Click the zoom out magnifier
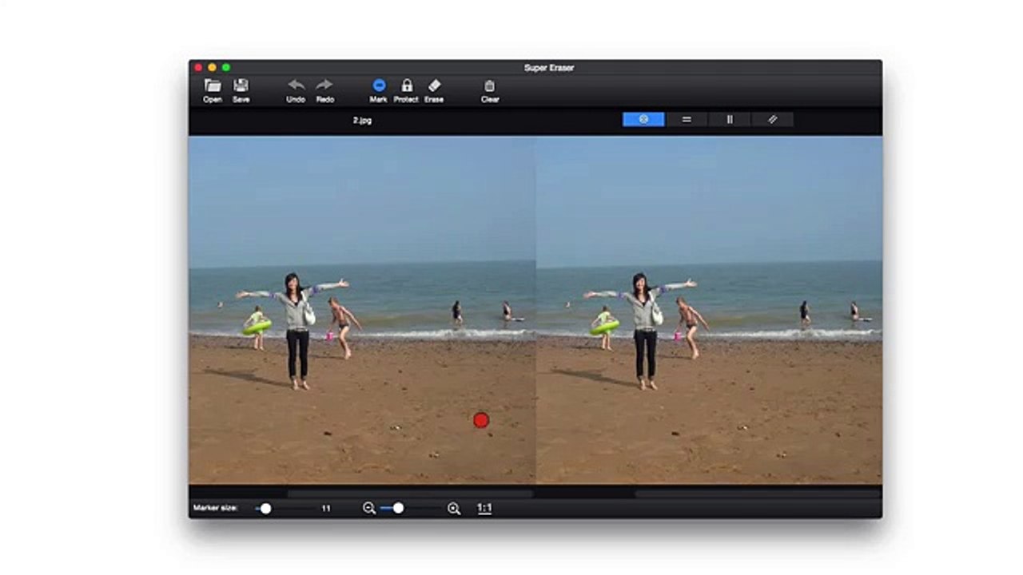Screen dimensions: 1023x575 point(369,508)
